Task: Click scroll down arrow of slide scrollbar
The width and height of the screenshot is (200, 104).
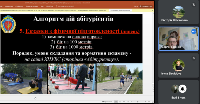Action: (153, 87)
